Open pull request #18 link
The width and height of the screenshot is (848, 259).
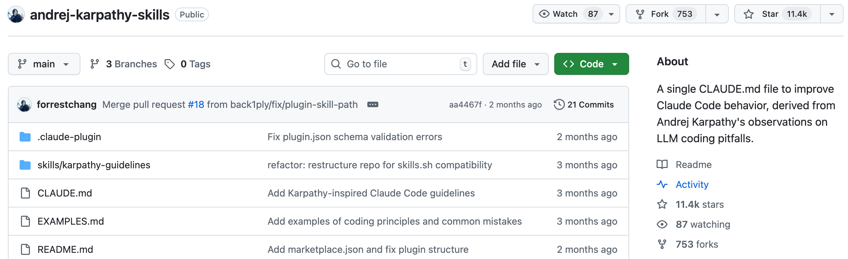click(x=196, y=104)
